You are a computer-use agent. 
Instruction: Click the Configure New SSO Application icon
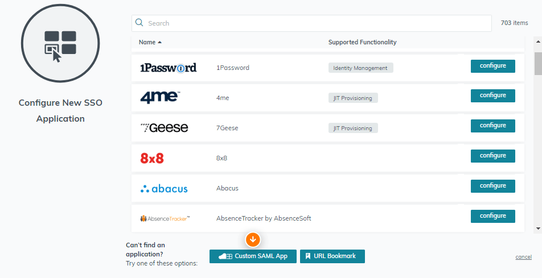(x=60, y=44)
